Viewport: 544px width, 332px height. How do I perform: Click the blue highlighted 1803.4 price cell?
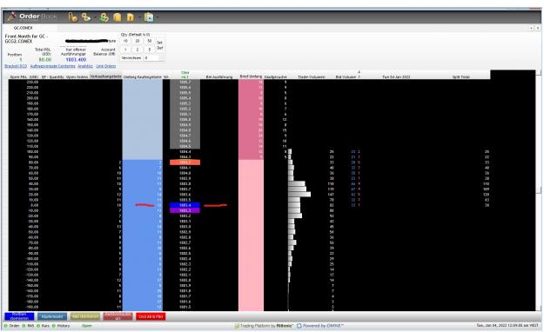pyautogui.click(x=185, y=205)
